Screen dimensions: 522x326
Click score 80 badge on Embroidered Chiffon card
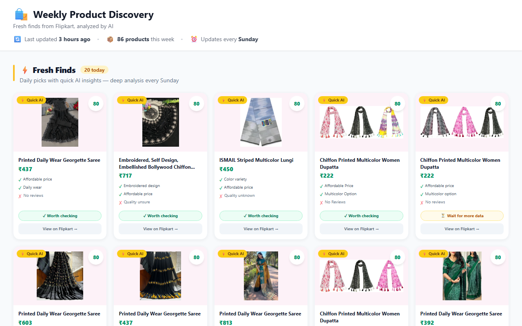click(x=197, y=104)
